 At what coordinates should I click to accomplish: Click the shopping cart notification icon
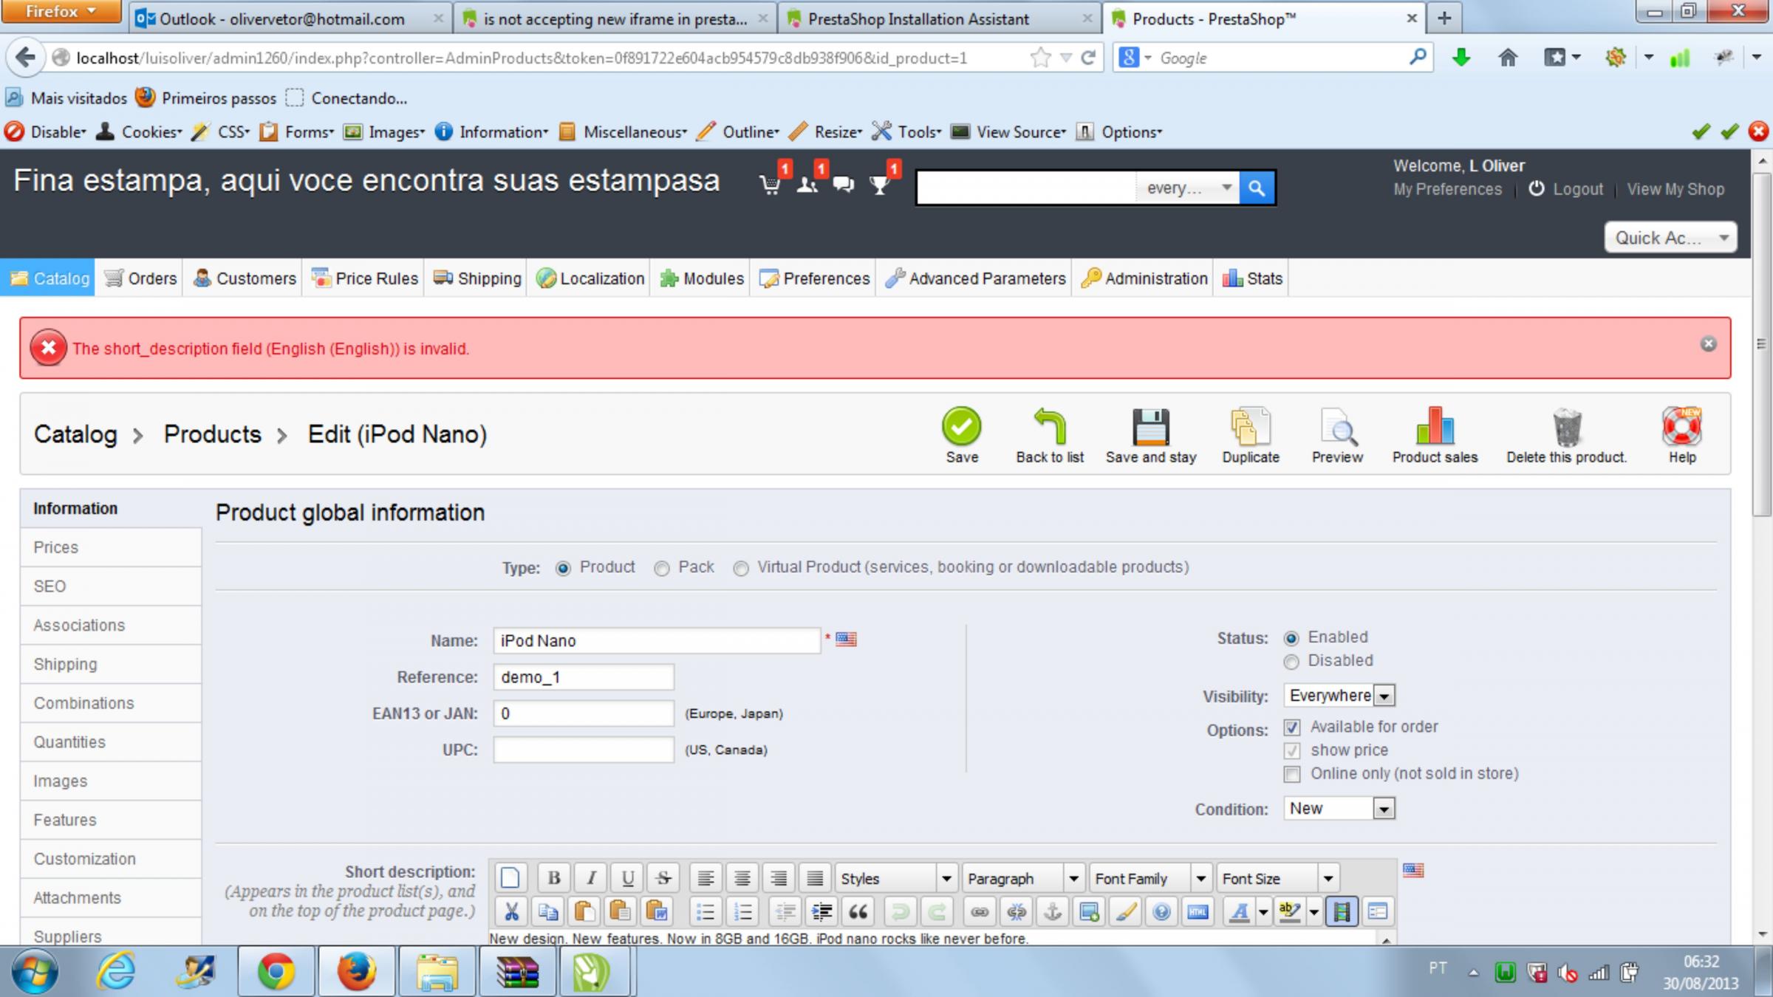pos(771,184)
